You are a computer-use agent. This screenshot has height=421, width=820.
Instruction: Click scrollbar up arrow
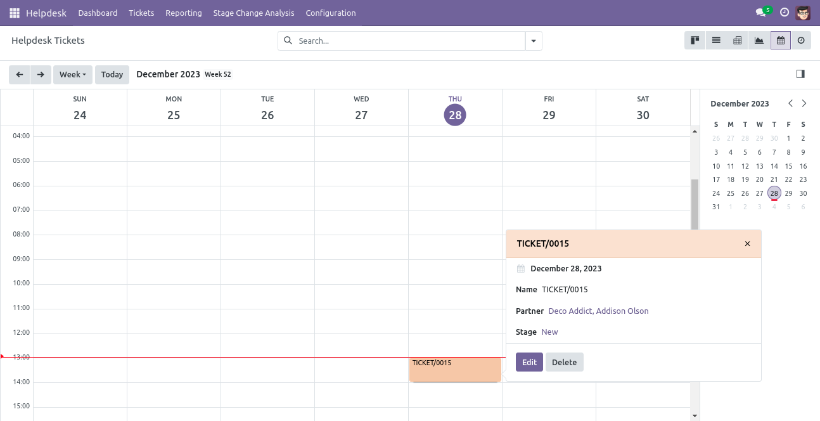[x=695, y=131]
